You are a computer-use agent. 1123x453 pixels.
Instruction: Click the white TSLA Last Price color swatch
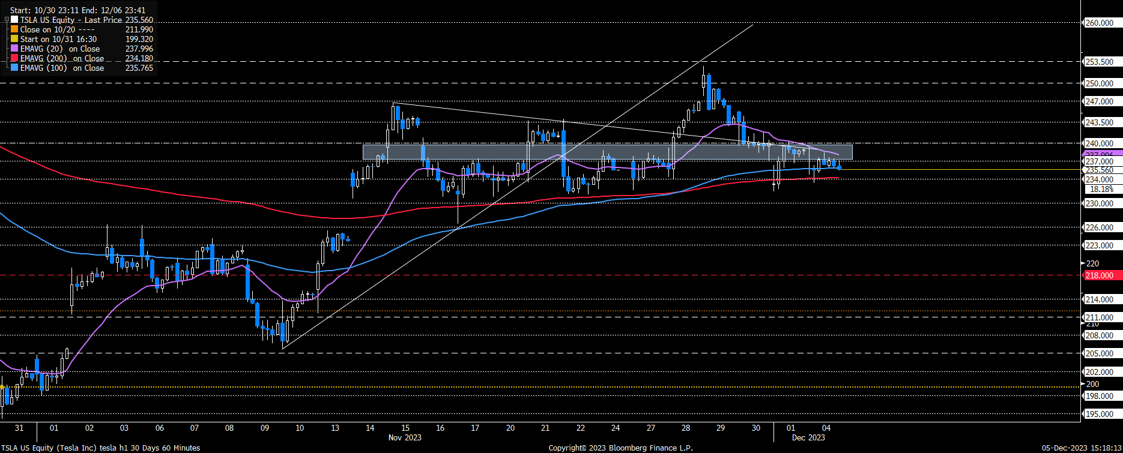click(x=14, y=20)
